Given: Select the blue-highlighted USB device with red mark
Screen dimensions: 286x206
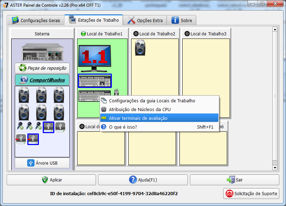Looking at the screenshot, I should pos(33,139).
